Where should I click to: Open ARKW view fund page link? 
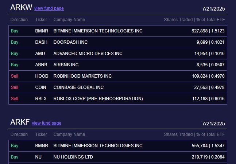tap(49, 8)
